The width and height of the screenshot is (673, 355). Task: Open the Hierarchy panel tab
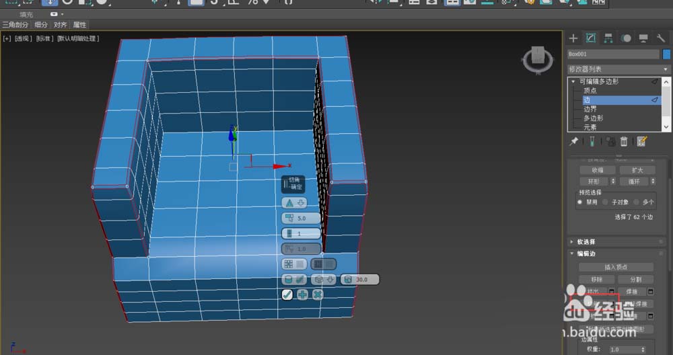(608, 38)
